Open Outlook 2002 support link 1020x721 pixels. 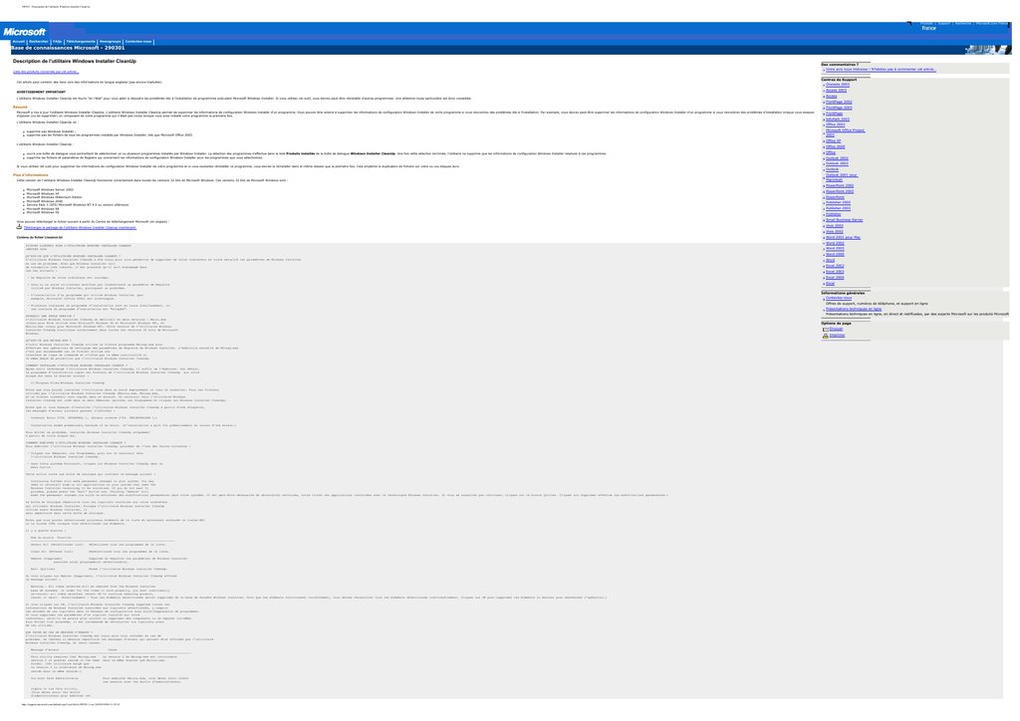(x=837, y=158)
